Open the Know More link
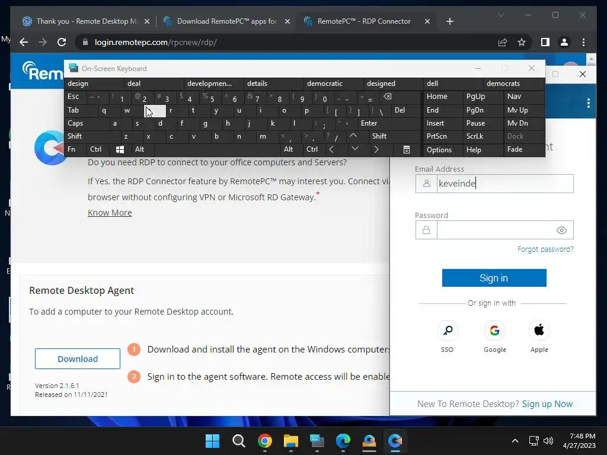The height and width of the screenshot is (455, 607). coord(110,213)
